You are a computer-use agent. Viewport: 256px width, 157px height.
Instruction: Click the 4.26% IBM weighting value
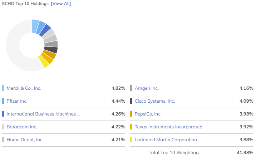coord(118,114)
